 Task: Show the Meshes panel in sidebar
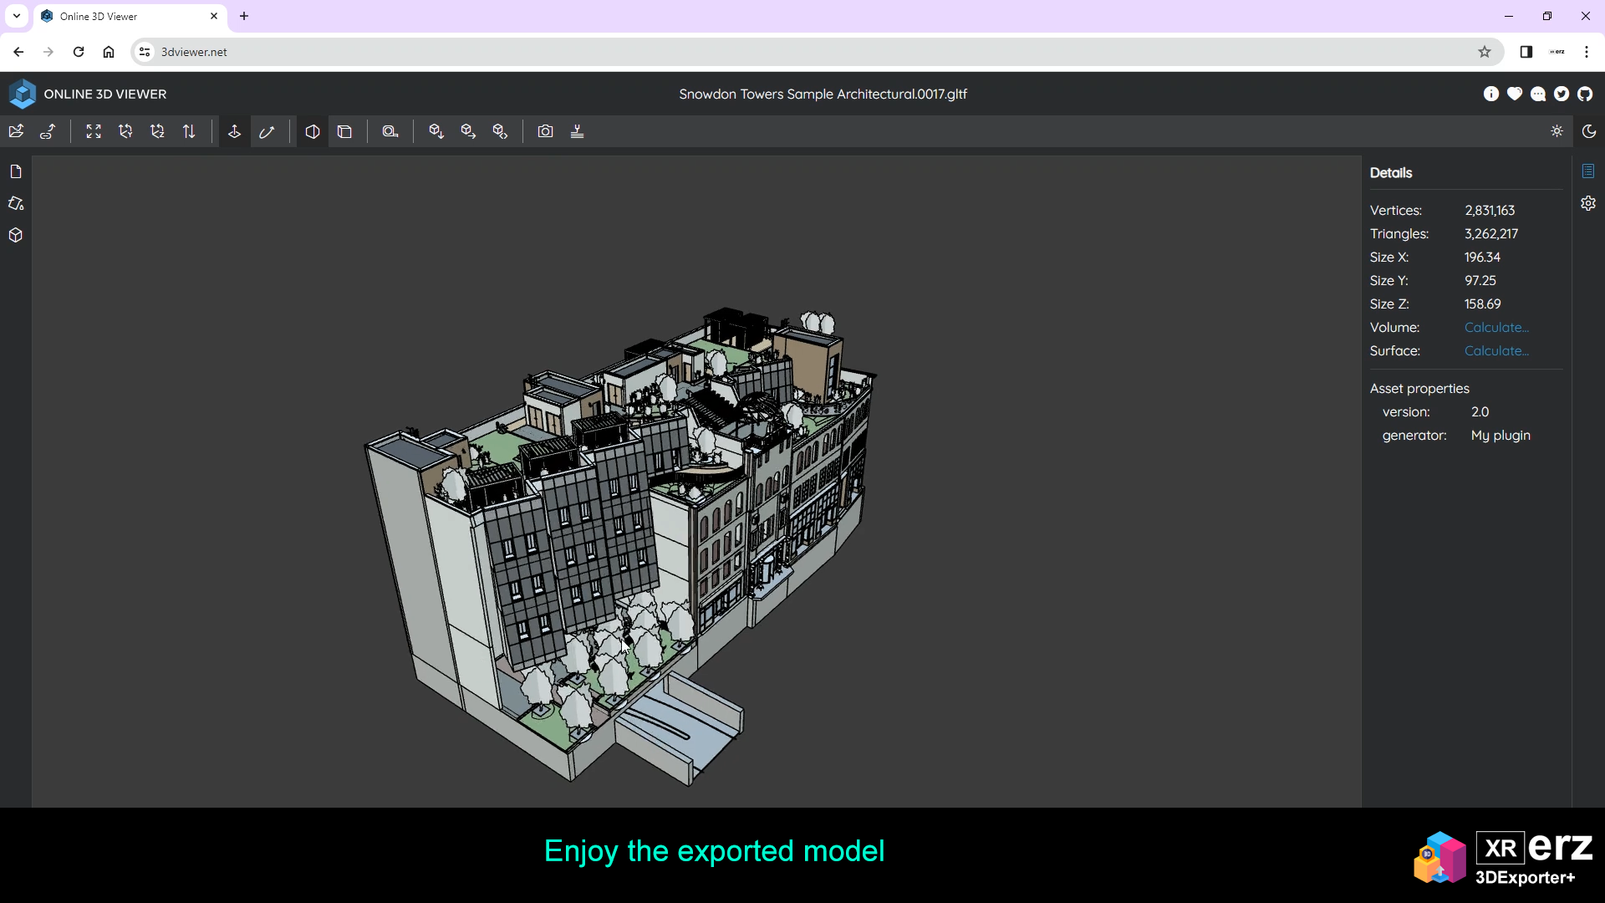16,236
